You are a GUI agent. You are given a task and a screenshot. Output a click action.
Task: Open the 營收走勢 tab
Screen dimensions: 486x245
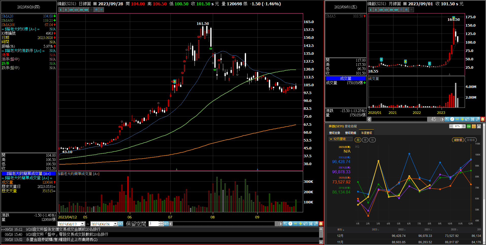click(x=335, y=133)
